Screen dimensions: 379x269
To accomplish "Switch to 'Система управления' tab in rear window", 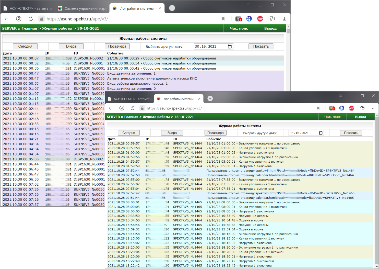I will [x=82, y=8].
